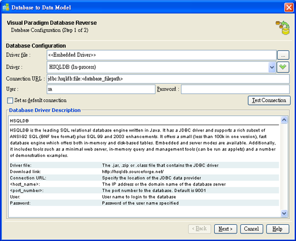Click the 'Specify the location of the JDBC data provider' text
The image size is (296, 241).
(x=151, y=178)
